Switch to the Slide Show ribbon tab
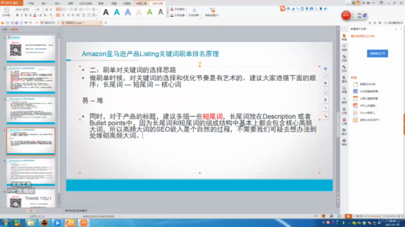This screenshot has height=227, width=405. [x=85, y=3]
